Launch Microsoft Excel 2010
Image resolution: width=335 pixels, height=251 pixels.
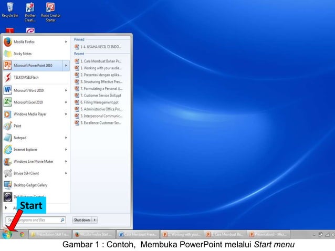(28, 102)
